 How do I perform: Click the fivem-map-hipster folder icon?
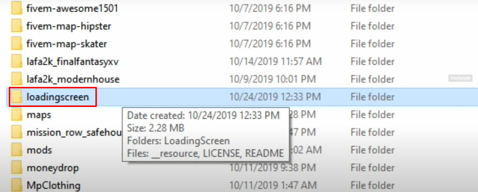pos(17,26)
